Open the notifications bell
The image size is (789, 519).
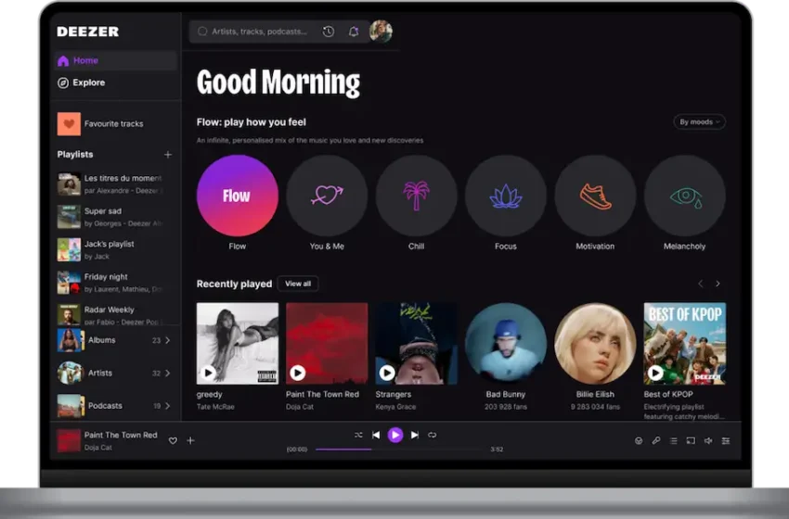(354, 32)
